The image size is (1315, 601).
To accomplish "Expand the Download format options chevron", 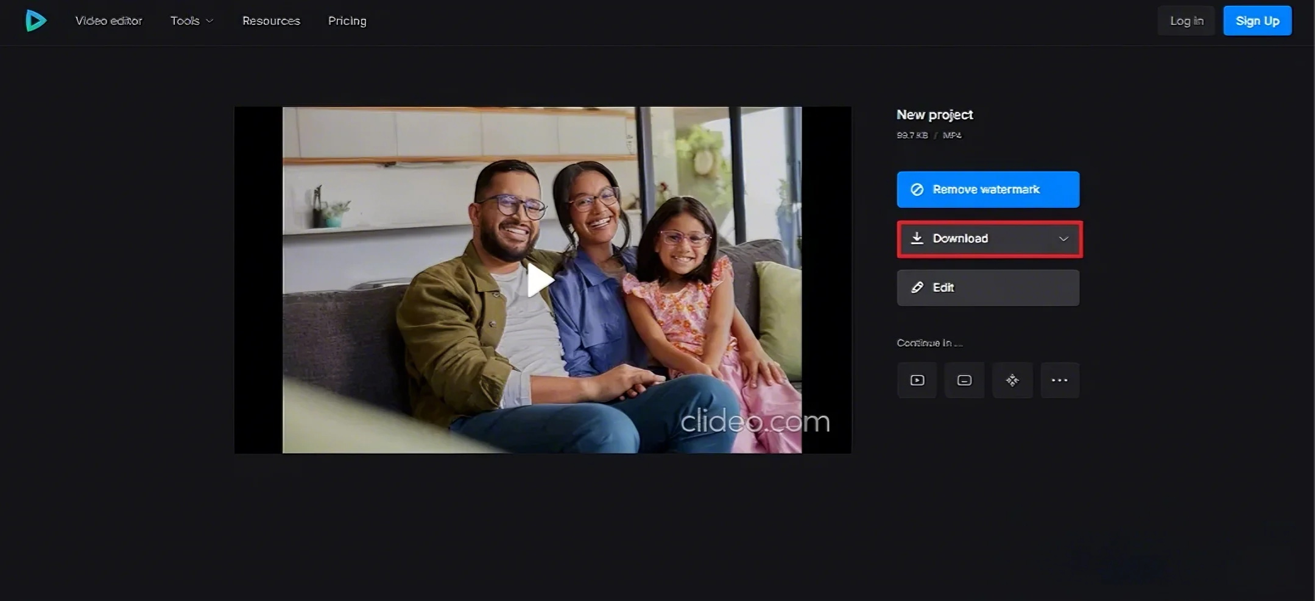I will pos(1064,239).
